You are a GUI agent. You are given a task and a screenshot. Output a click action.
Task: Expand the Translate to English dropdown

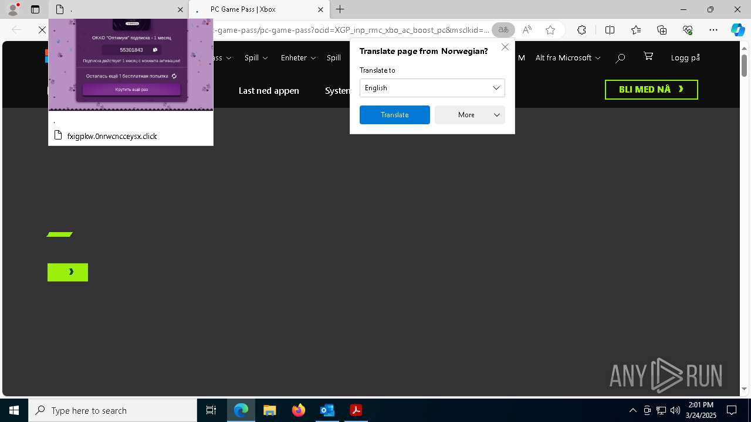pyautogui.click(x=432, y=88)
